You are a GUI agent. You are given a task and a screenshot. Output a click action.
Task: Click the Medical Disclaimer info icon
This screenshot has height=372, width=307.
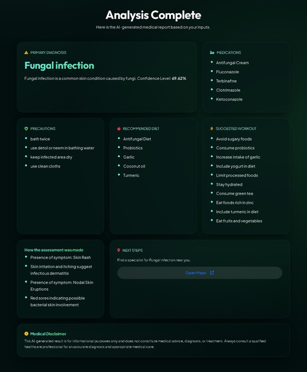click(x=27, y=334)
